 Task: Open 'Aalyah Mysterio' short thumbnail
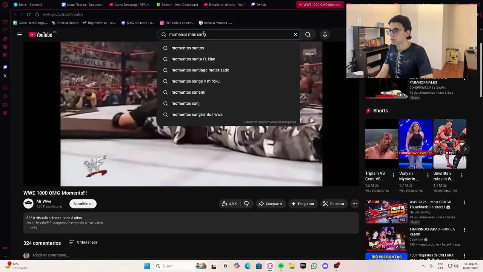(x=415, y=144)
